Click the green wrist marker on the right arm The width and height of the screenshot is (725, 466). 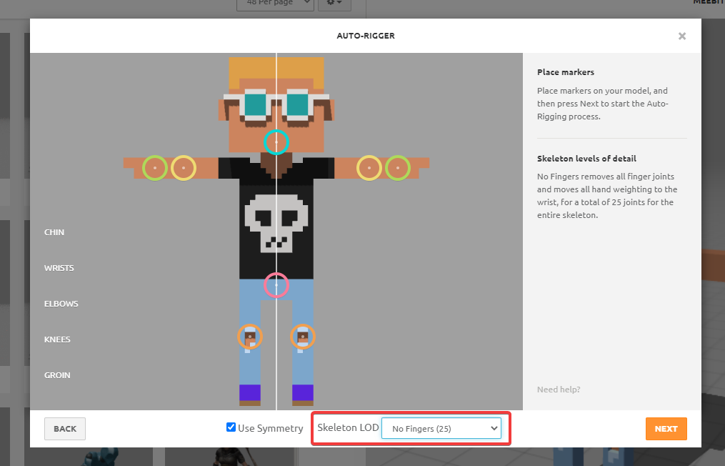[398, 168]
